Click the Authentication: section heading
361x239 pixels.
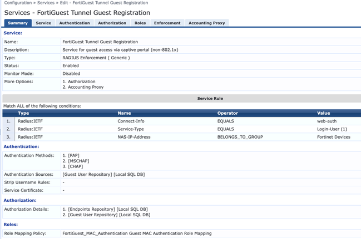click(21, 146)
